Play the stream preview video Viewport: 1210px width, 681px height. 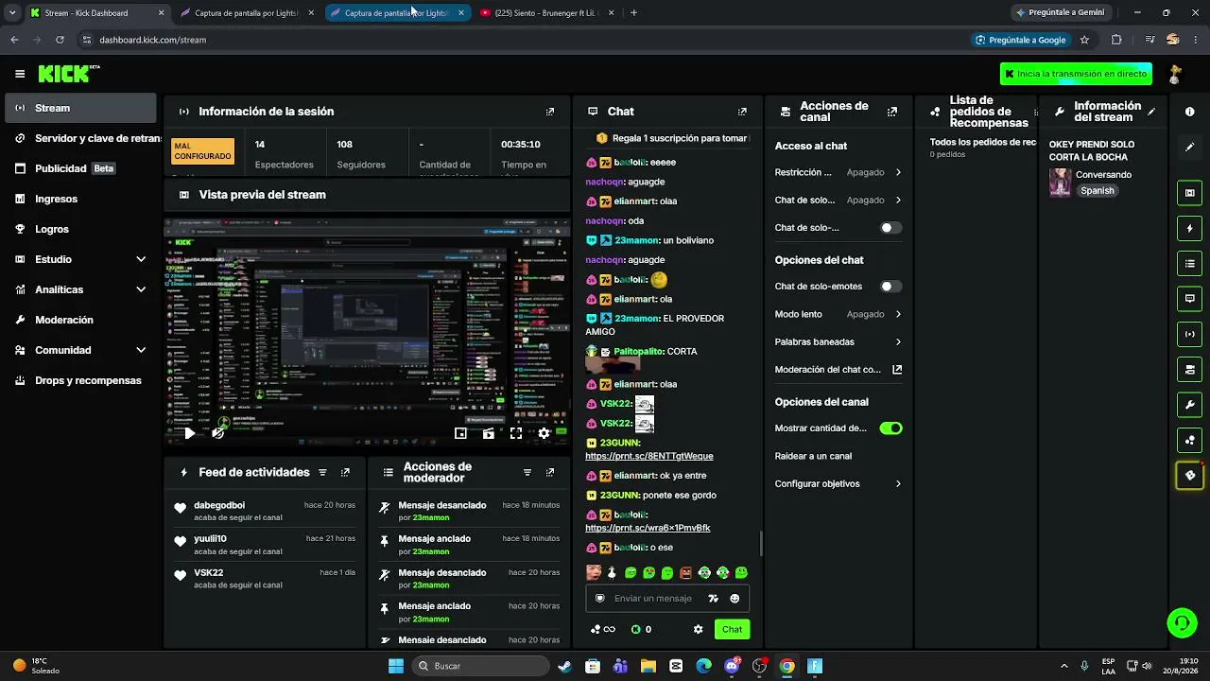click(189, 433)
